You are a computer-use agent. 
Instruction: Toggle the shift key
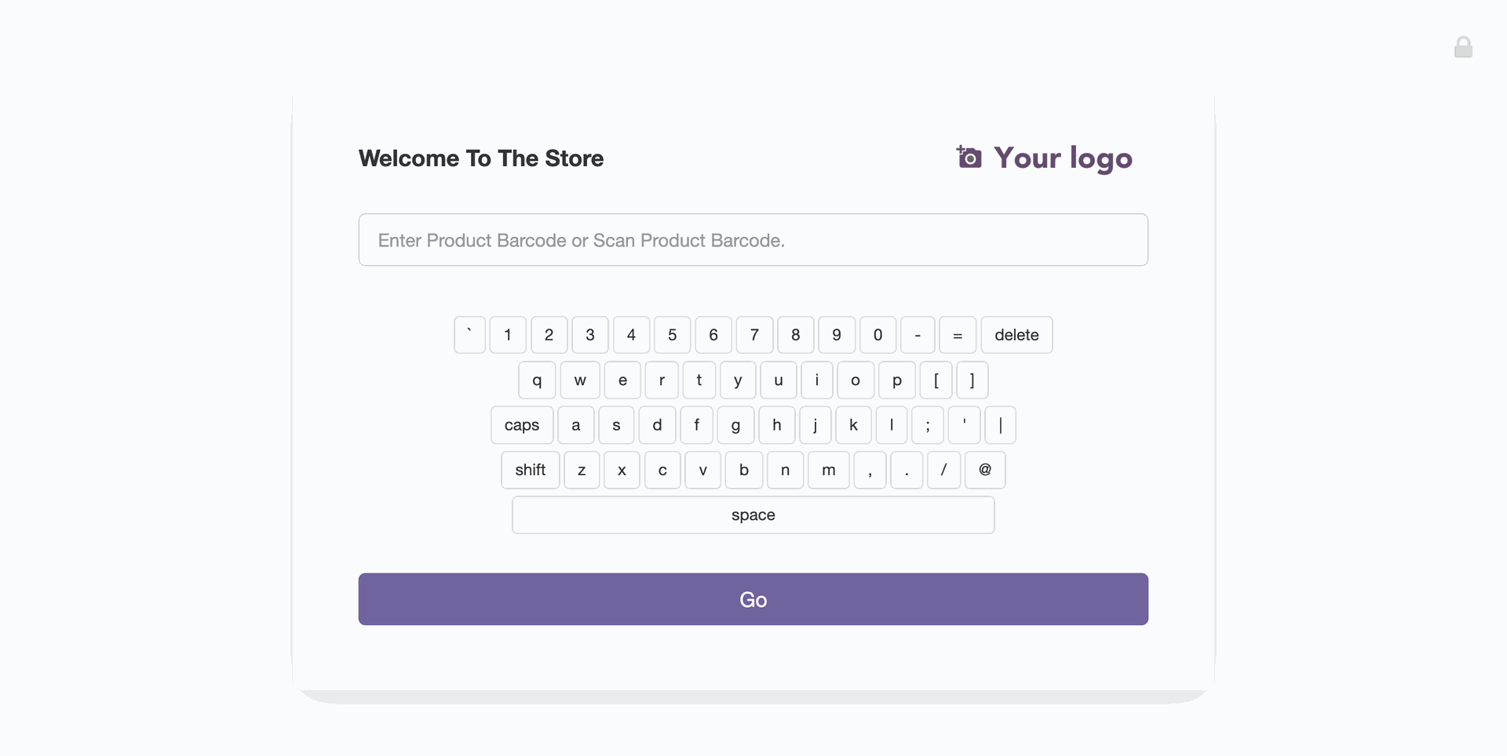pyautogui.click(x=531, y=470)
